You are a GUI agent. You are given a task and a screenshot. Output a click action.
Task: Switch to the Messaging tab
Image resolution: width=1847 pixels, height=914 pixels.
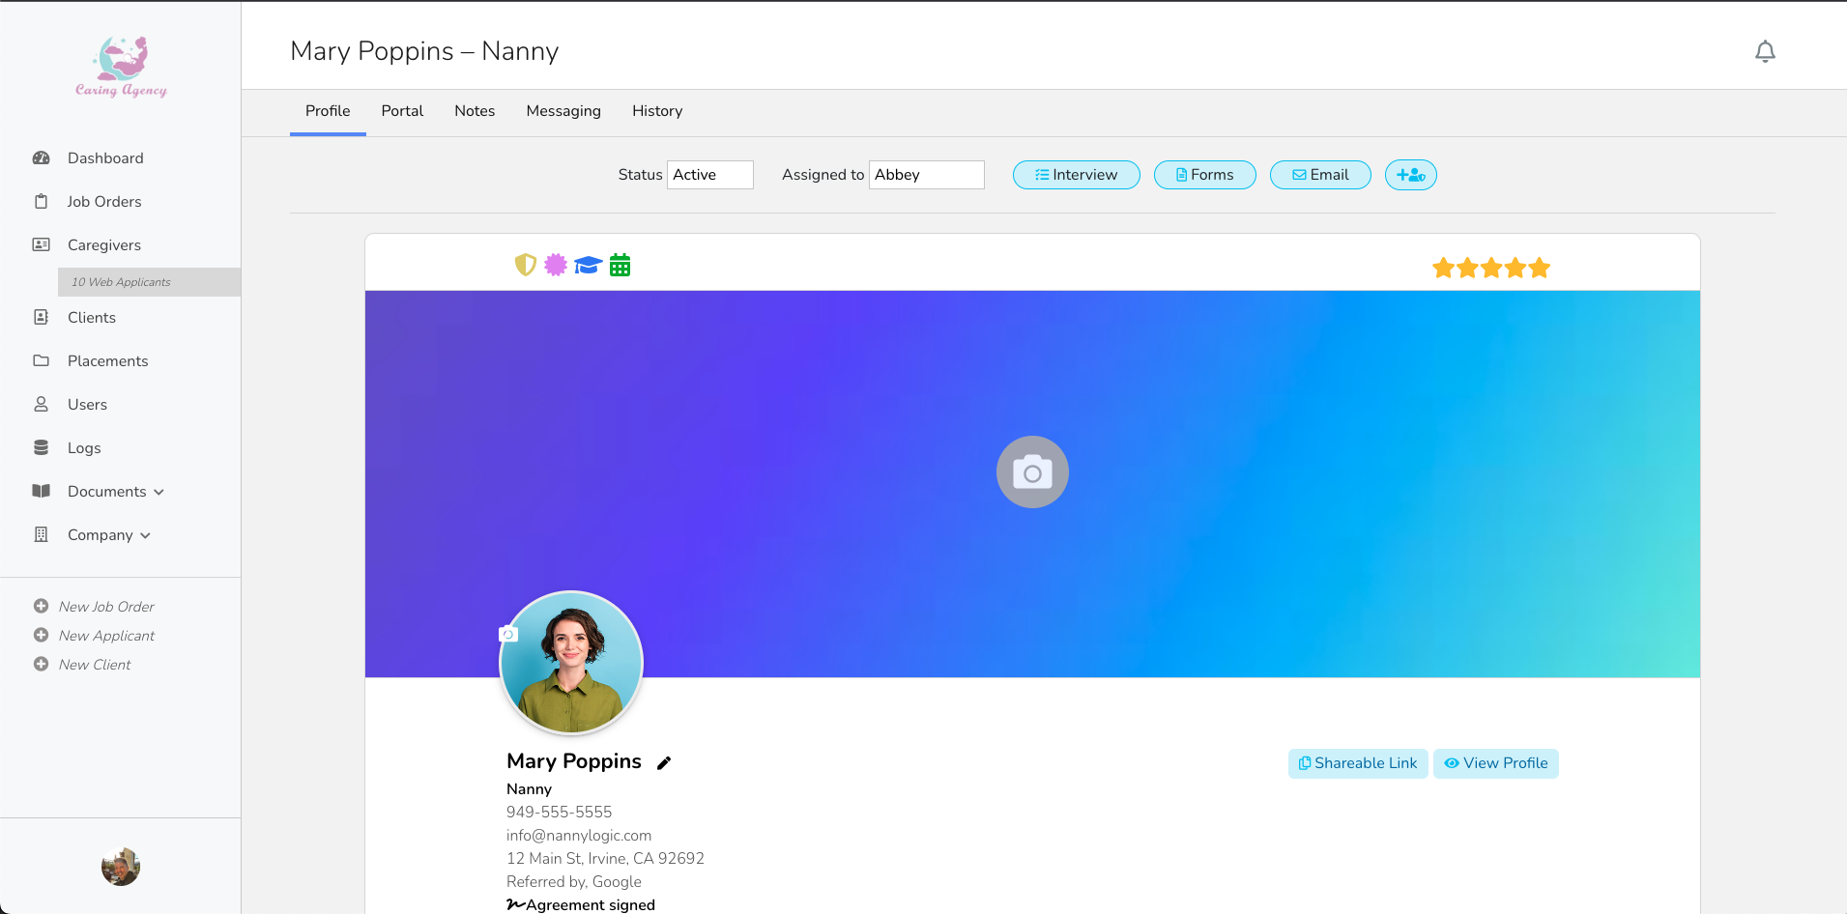coord(563,111)
